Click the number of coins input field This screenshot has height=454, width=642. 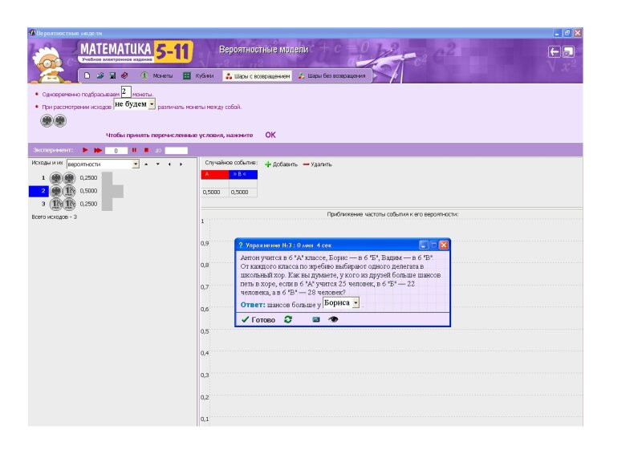click(125, 92)
